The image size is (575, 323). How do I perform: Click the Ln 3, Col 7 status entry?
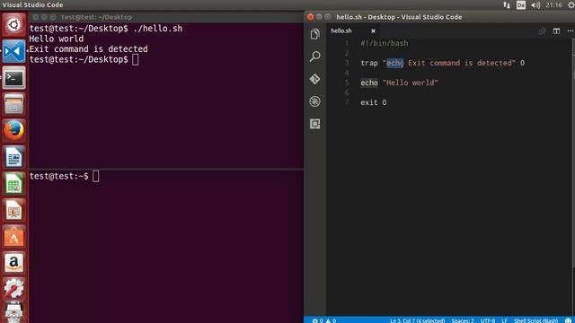(417, 320)
